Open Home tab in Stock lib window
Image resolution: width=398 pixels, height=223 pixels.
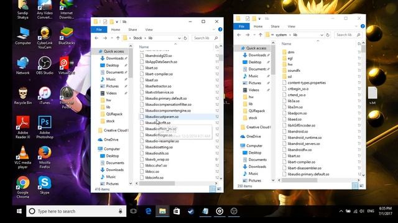tap(116, 30)
